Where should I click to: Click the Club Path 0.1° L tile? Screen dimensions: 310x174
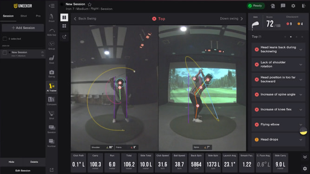click(79, 163)
